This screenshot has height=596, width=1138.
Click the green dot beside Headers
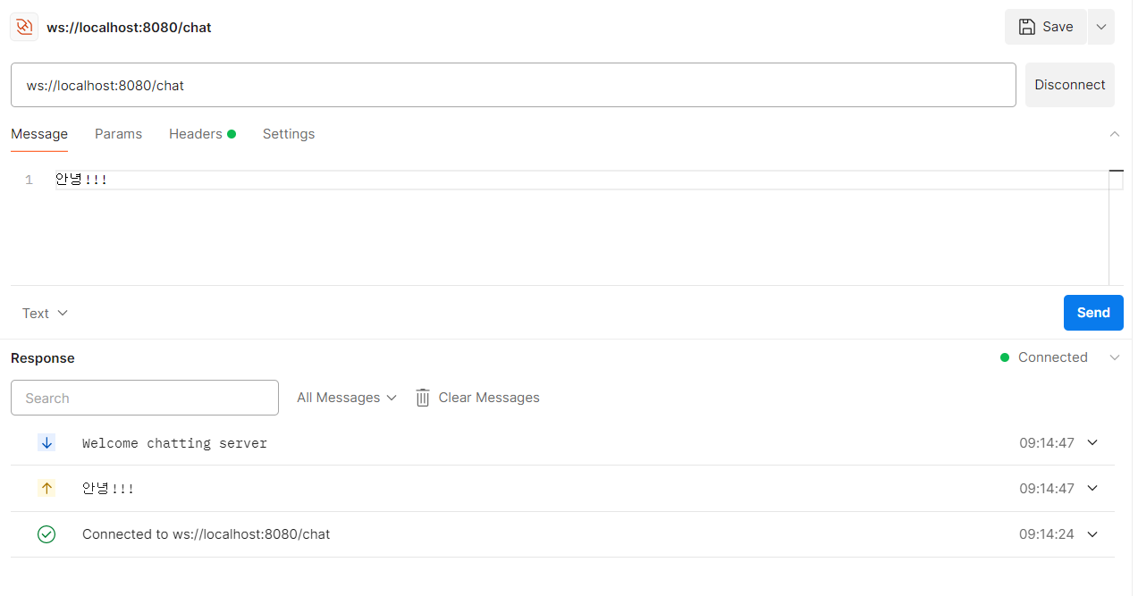click(x=232, y=134)
